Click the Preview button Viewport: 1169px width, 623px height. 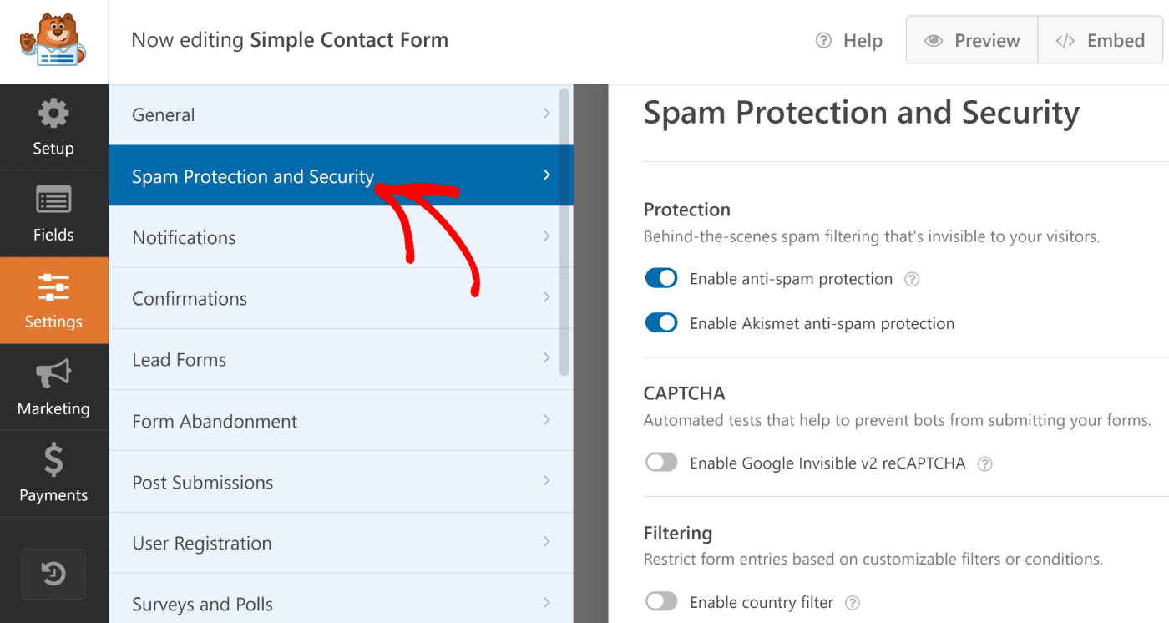tap(971, 40)
